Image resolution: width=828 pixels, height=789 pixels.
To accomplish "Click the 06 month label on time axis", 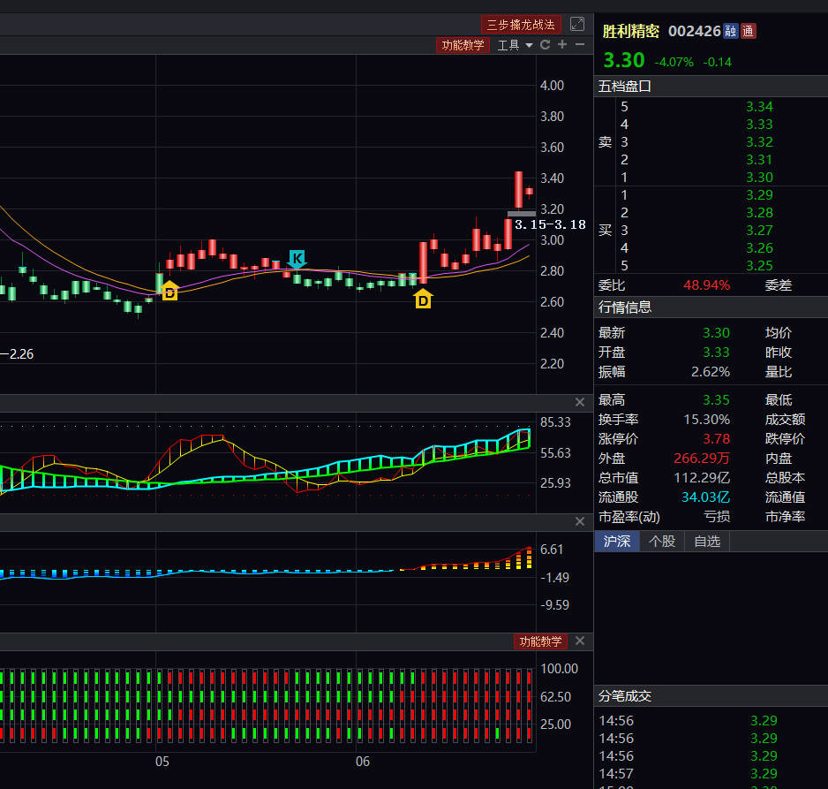I will click(x=363, y=762).
